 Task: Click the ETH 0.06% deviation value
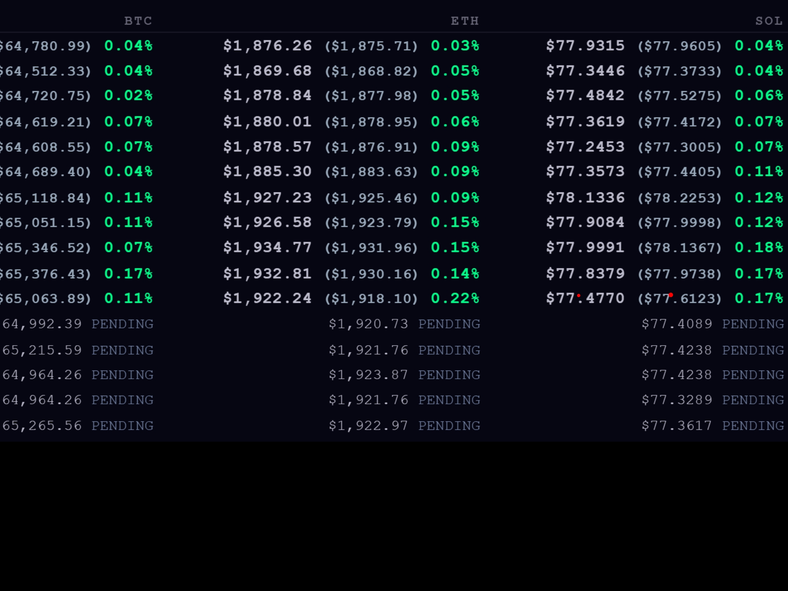(x=455, y=121)
